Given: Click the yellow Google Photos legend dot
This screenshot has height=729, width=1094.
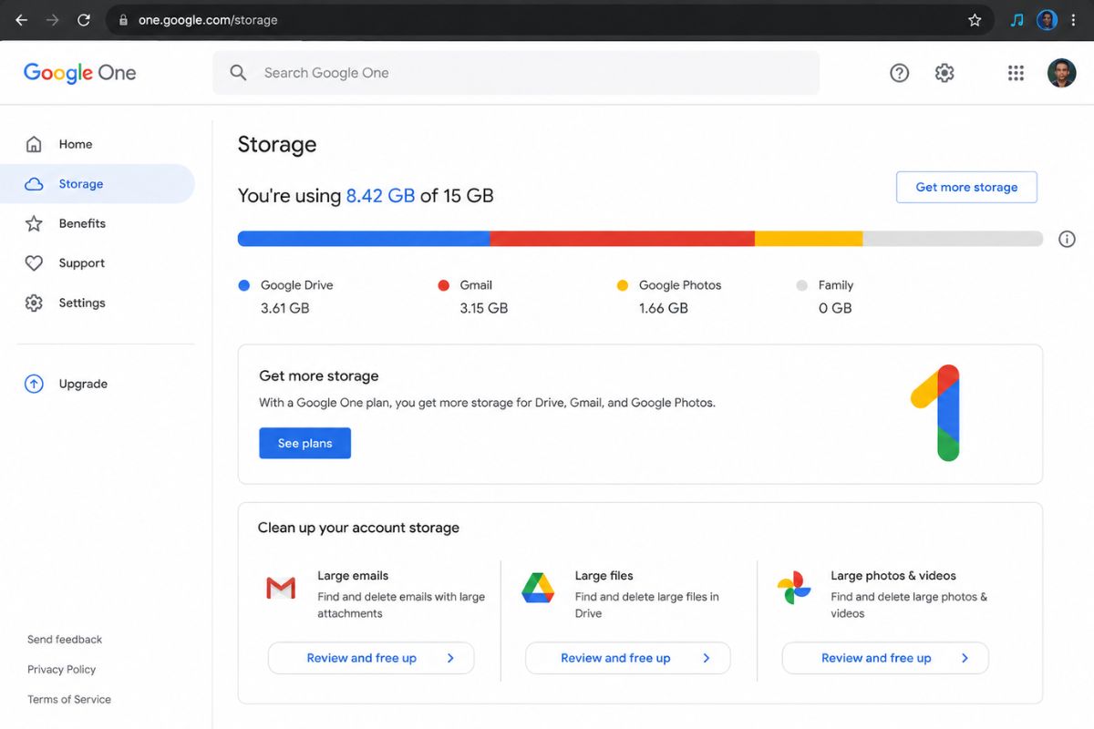Looking at the screenshot, I should [623, 285].
